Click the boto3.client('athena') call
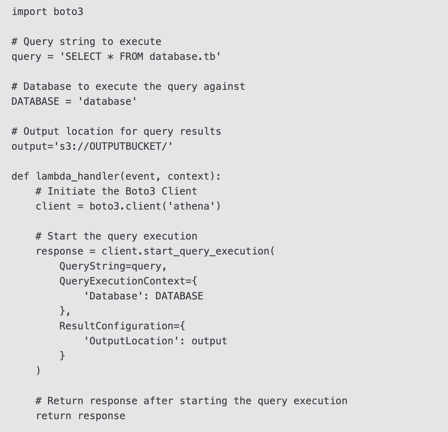448x432 pixels. pos(155,206)
